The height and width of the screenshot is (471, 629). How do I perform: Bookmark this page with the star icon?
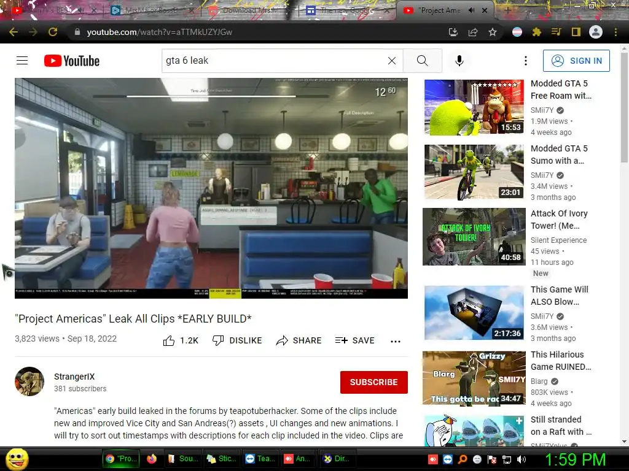pyautogui.click(x=493, y=32)
